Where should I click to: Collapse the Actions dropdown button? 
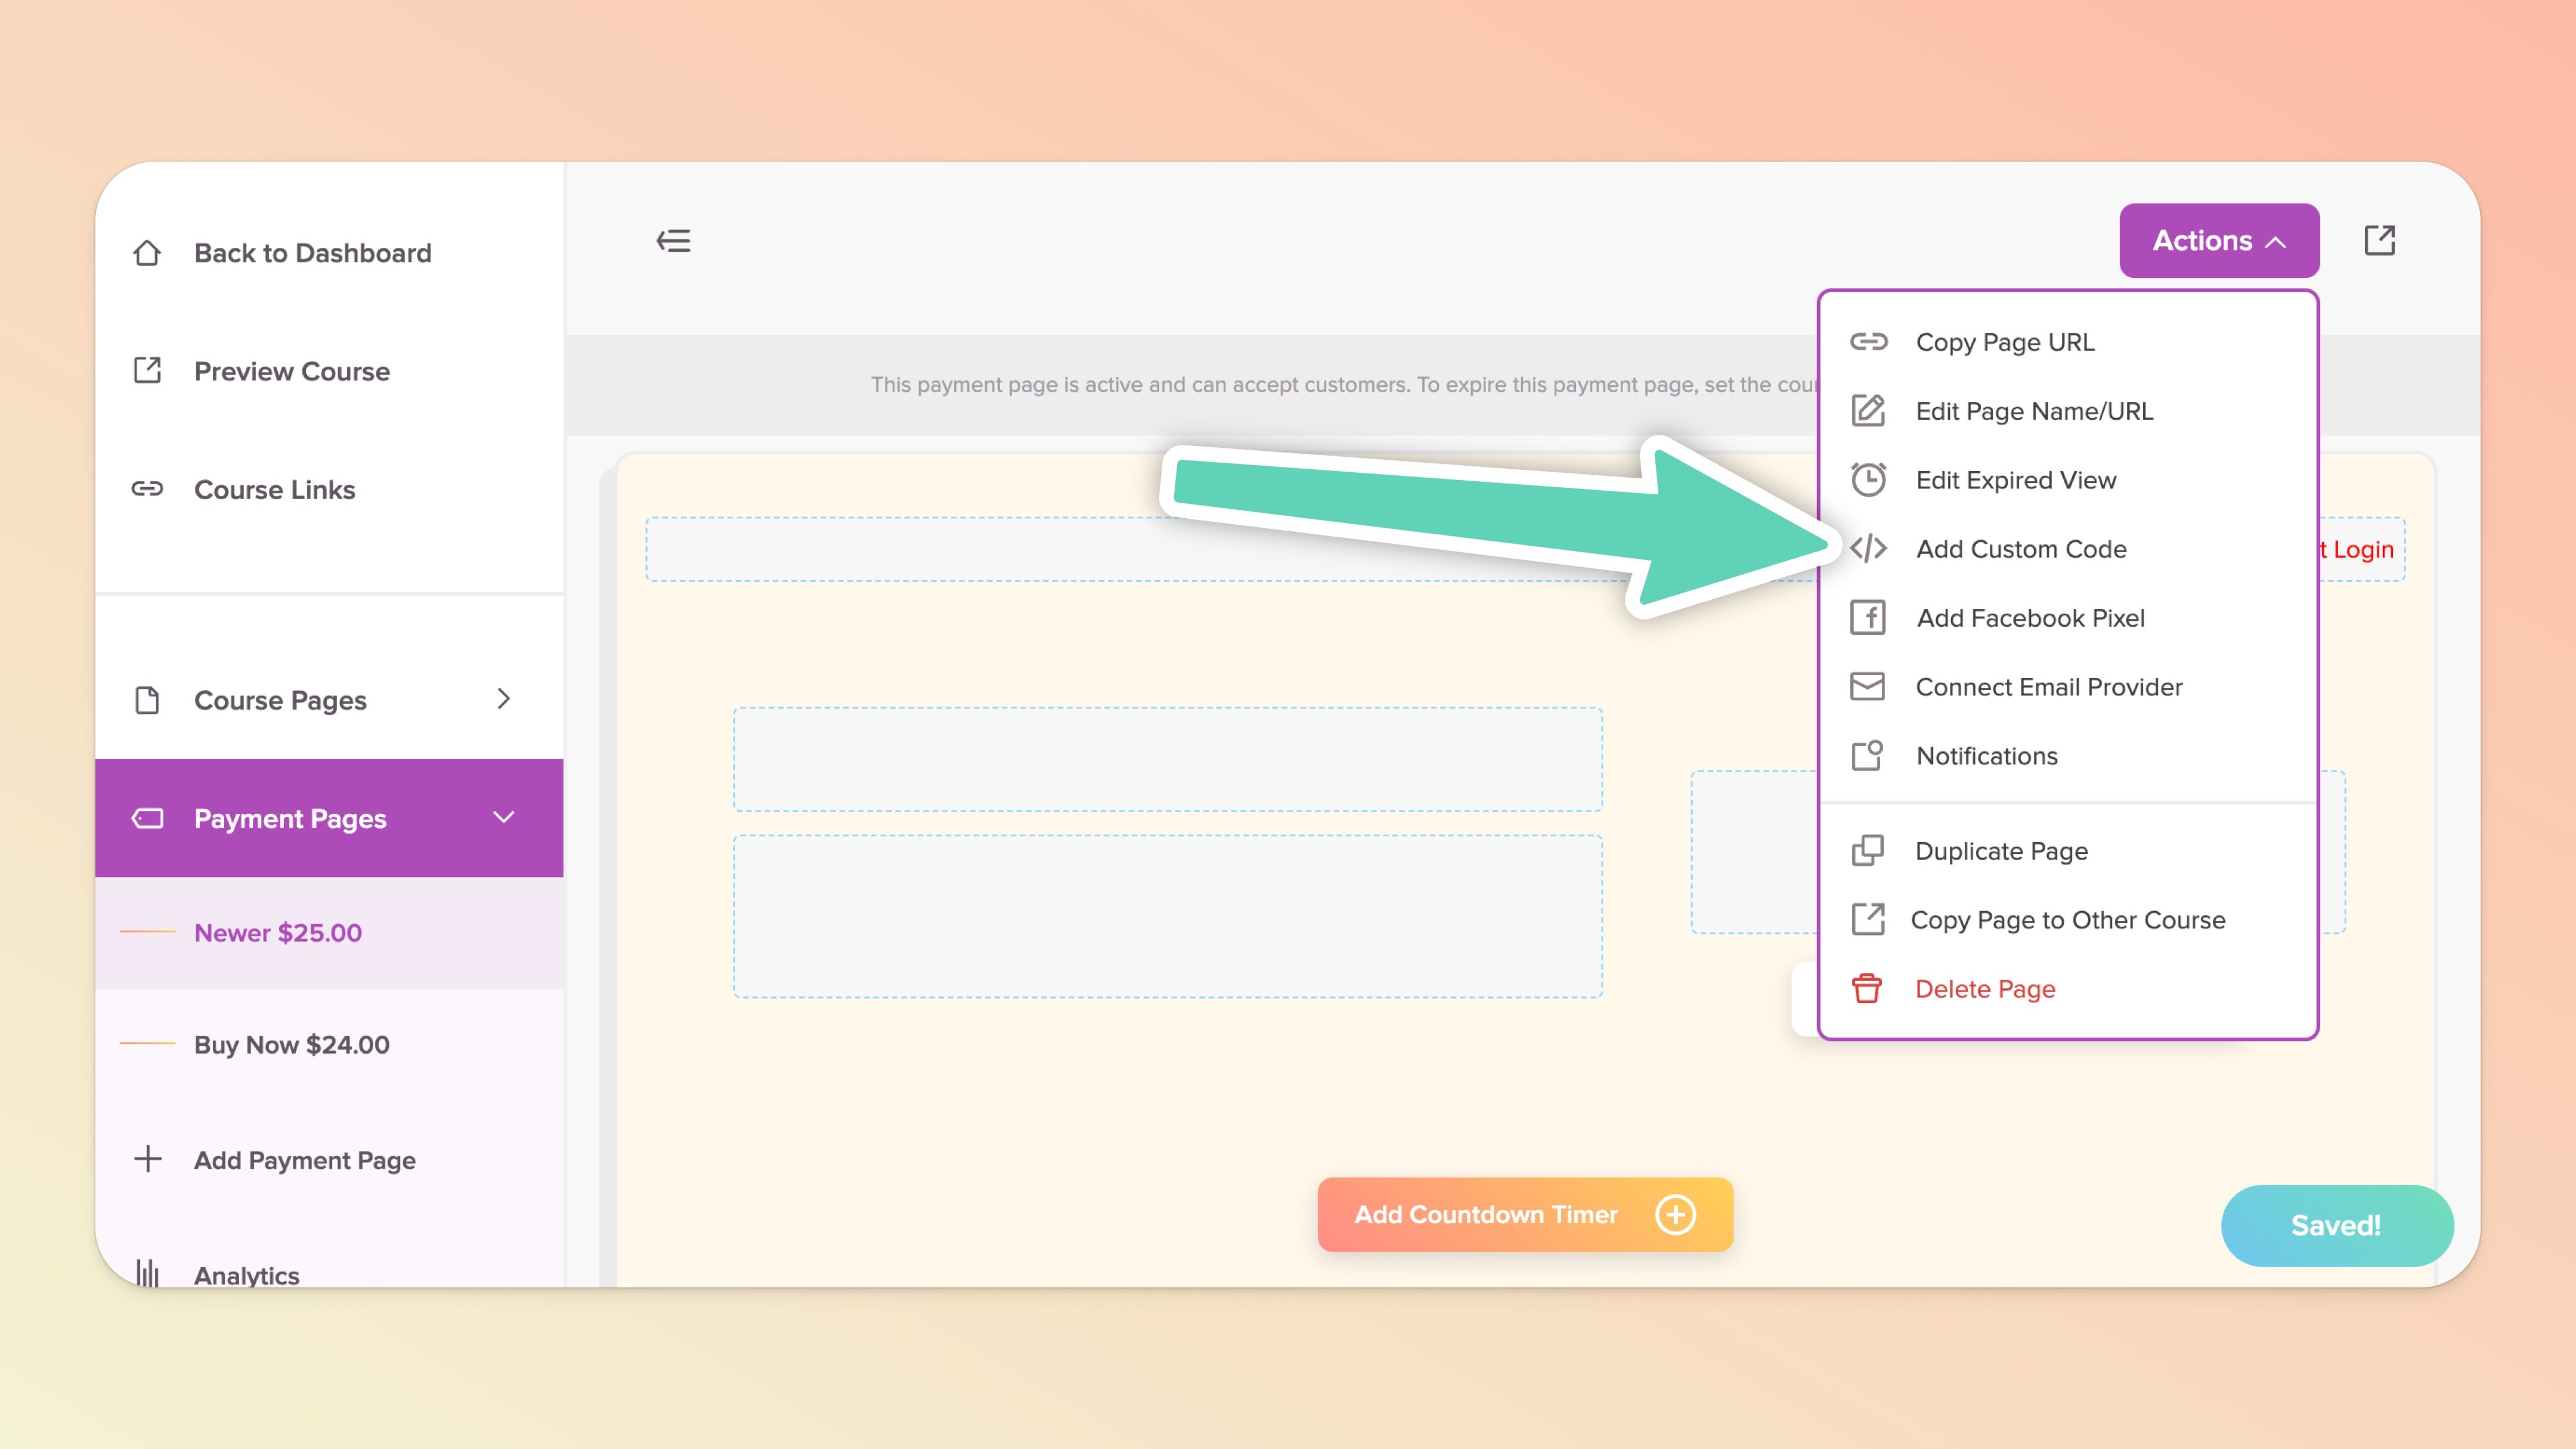[2218, 241]
